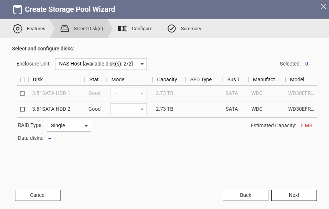
Task: Click the Configure step icon
Action: coord(123,29)
